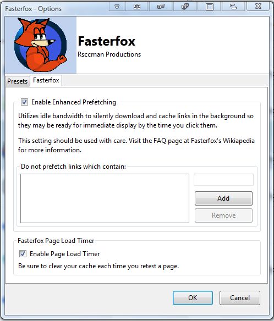This screenshot has width=274, height=321.
Task: Click the Remove button
Action: 223,215
